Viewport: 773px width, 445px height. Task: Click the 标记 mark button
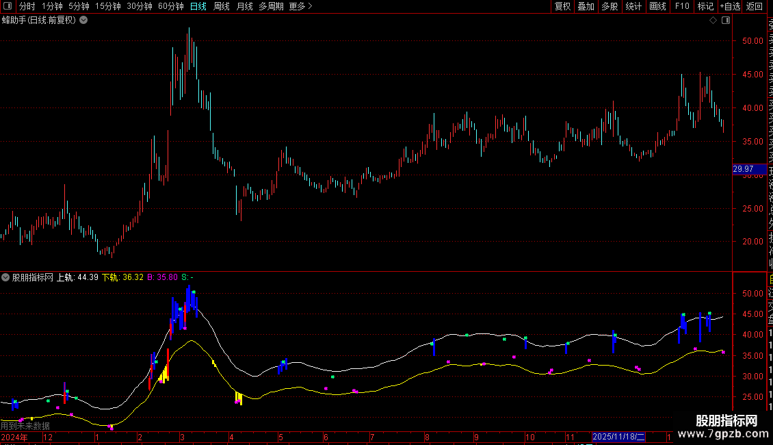[705, 6]
